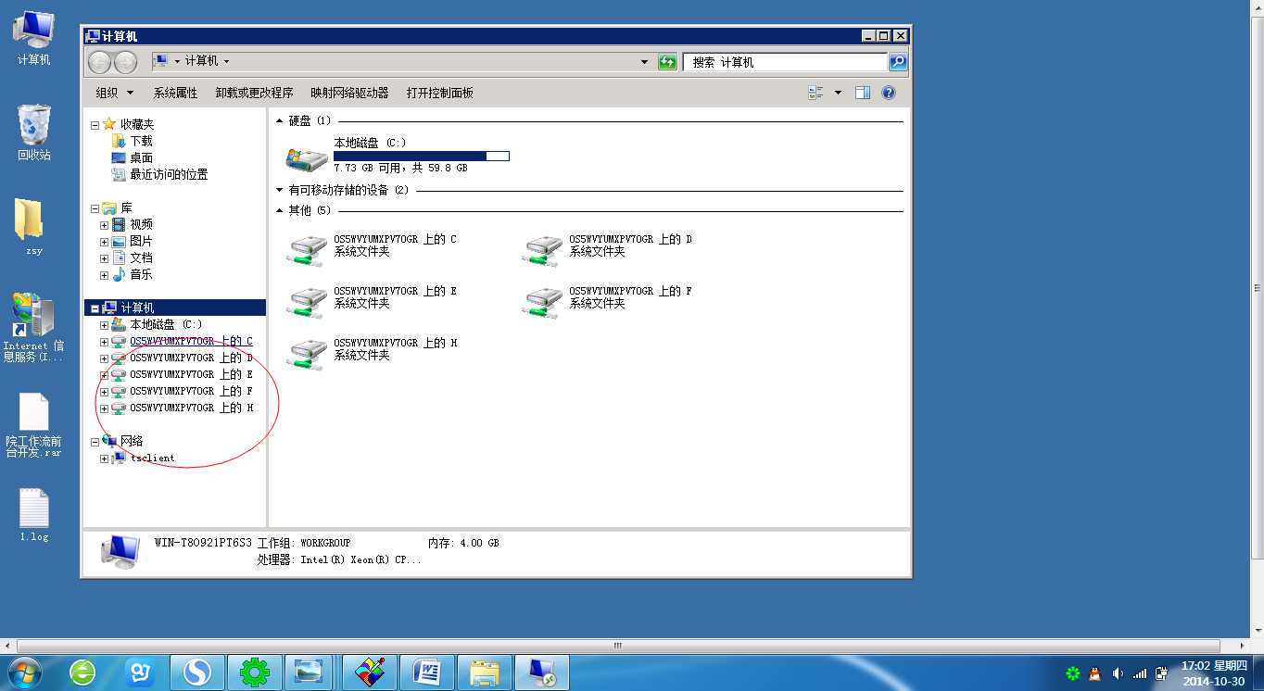
Task: Open the blue help question mark icon
Action: point(889,93)
